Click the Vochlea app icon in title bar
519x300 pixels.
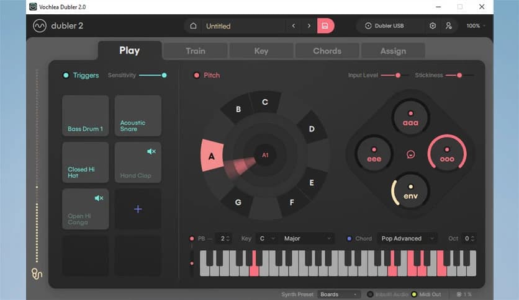click(33, 7)
